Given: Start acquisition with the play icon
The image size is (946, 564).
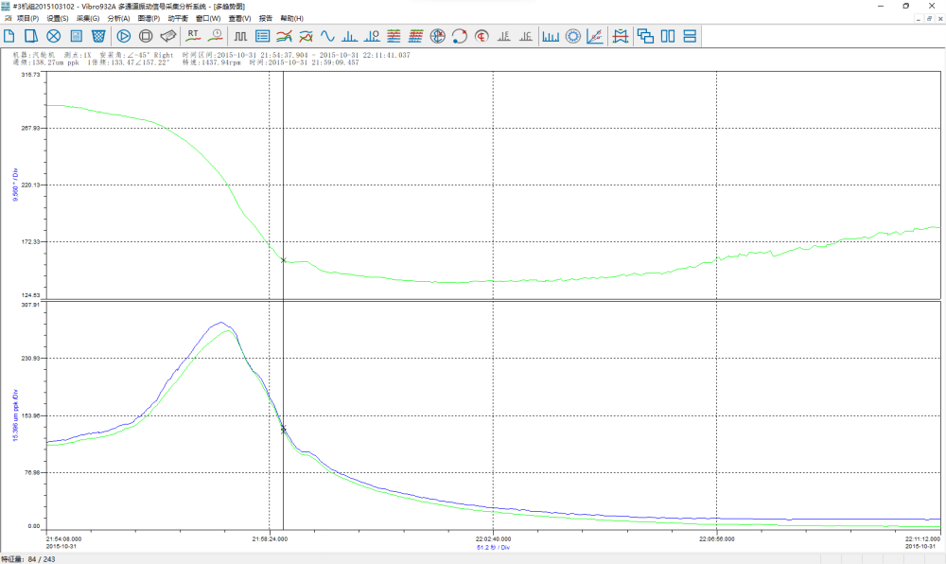Looking at the screenshot, I should click(124, 36).
